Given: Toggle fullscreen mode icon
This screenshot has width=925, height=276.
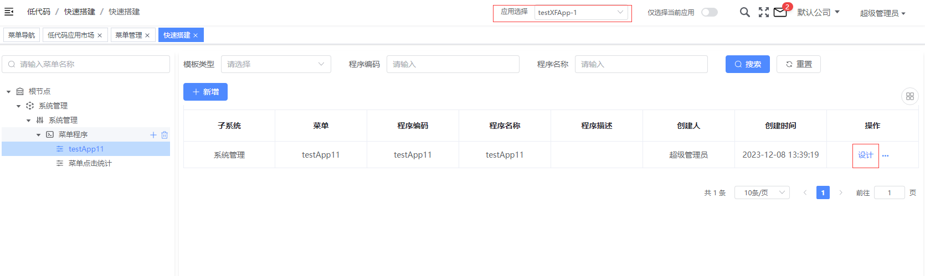Looking at the screenshot, I should [x=764, y=12].
